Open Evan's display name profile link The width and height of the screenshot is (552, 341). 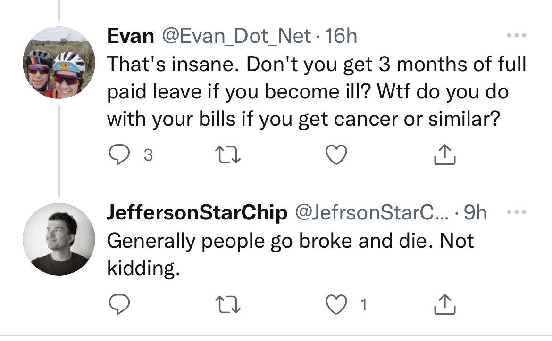point(131,36)
